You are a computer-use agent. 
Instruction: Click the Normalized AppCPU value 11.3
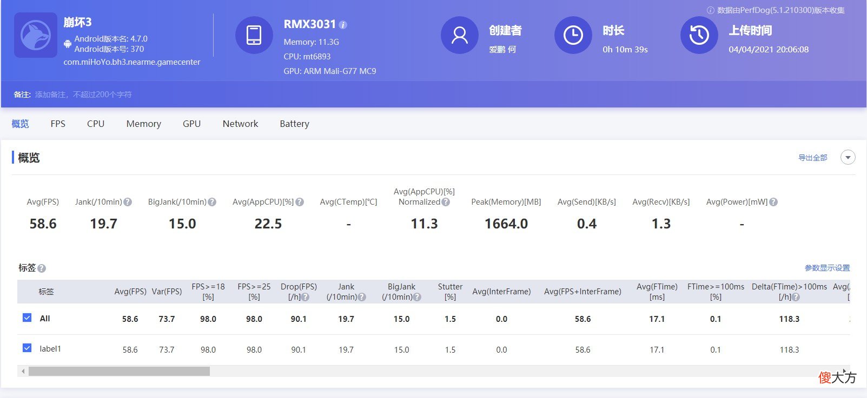tap(424, 224)
